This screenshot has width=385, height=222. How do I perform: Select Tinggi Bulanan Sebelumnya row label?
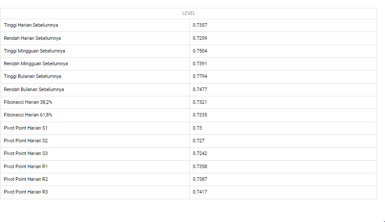[x=32, y=76]
